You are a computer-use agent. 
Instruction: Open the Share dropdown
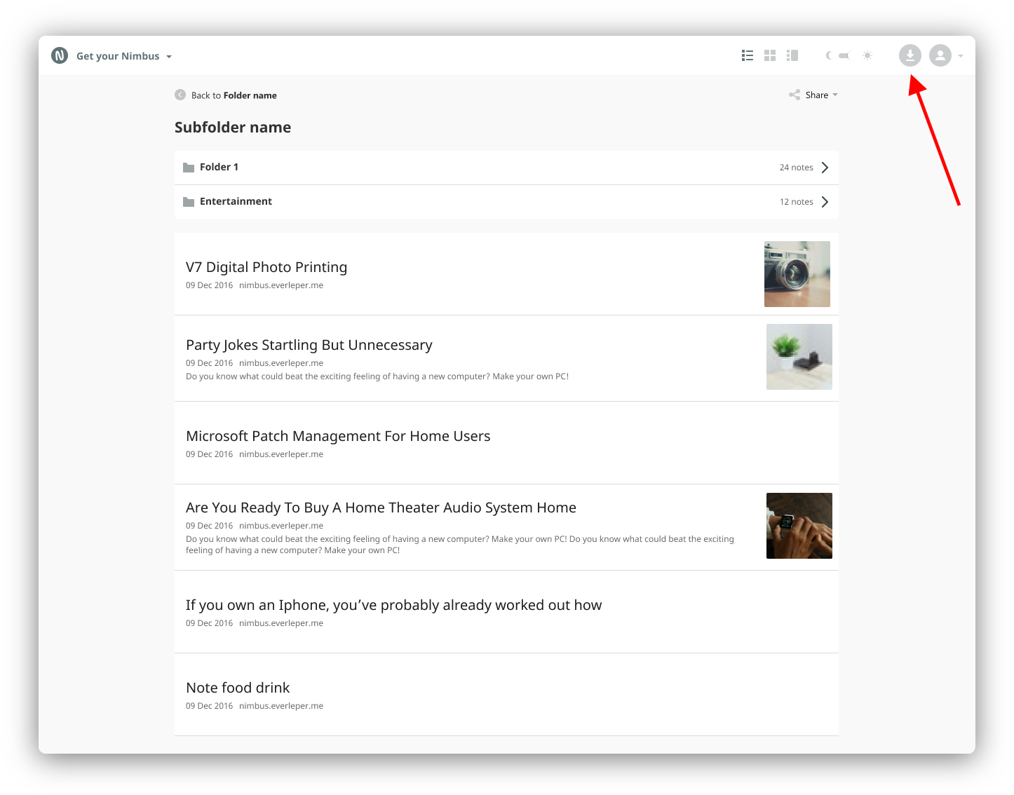[x=813, y=95]
